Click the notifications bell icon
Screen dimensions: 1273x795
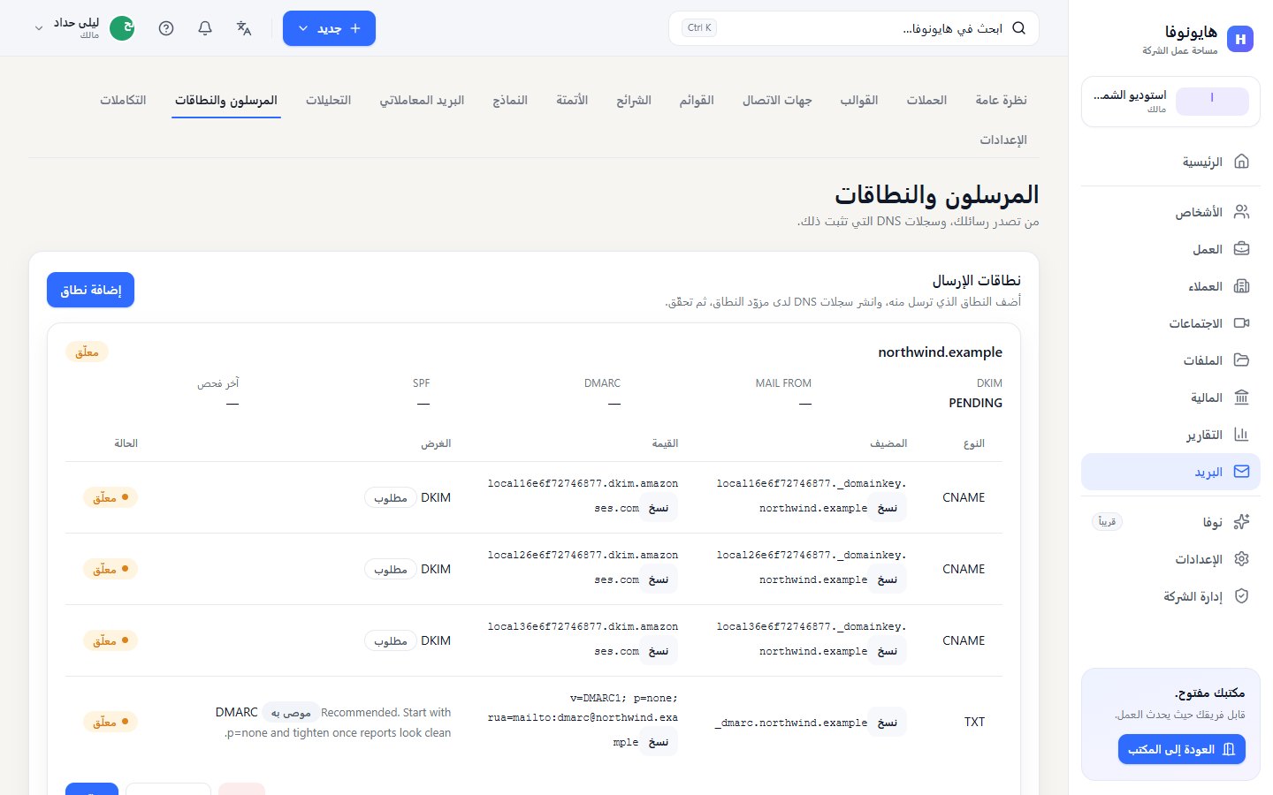pyautogui.click(x=205, y=28)
